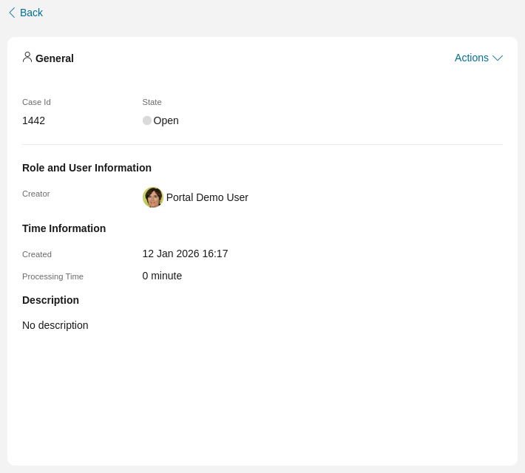Click the Portal Demo User avatar
The width and height of the screenshot is (525, 473).
[153, 197]
